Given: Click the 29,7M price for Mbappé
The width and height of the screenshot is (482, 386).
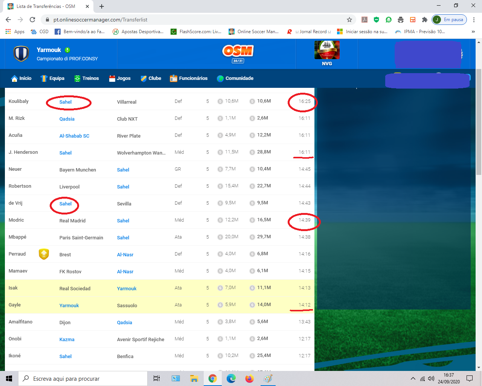Looking at the screenshot, I should pyautogui.click(x=264, y=237).
